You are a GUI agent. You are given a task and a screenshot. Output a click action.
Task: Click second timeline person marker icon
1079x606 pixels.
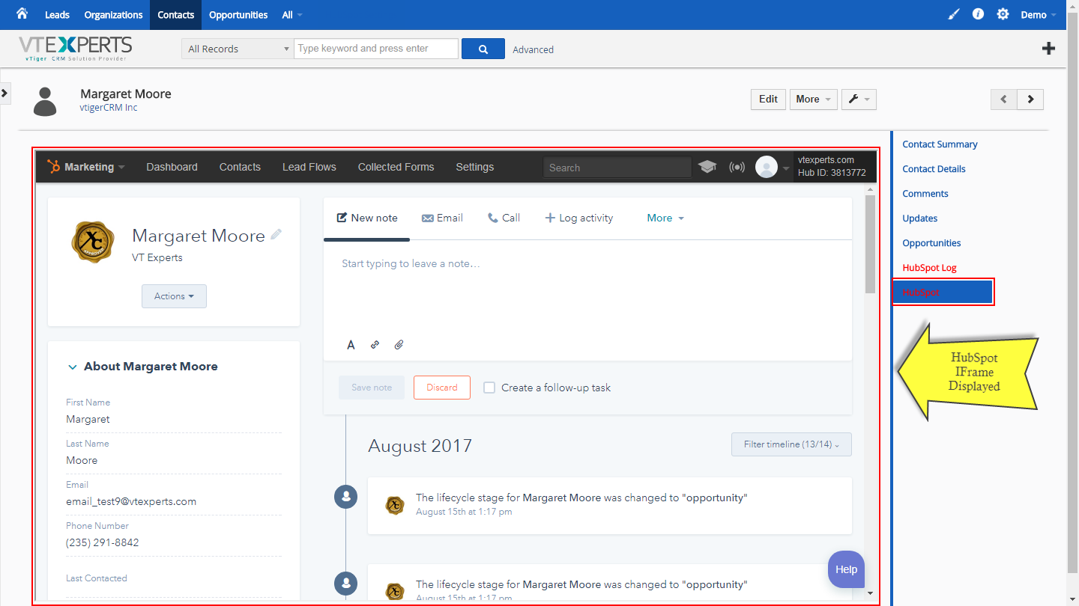(x=345, y=584)
